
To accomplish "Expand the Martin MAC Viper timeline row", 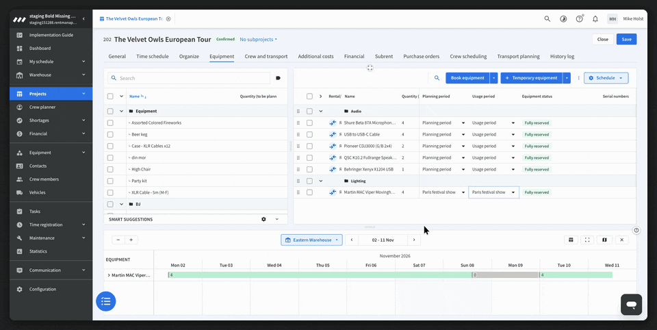I will (x=109, y=275).
